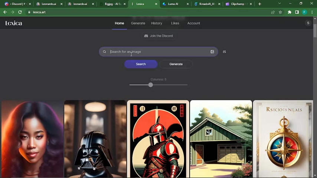Close the Luma AI tab
Screen dimensions: 317x178
click(x=187, y=4)
